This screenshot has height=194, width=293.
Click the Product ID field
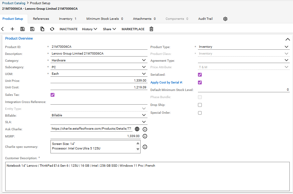pyautogui.click(x=99, y=47)
